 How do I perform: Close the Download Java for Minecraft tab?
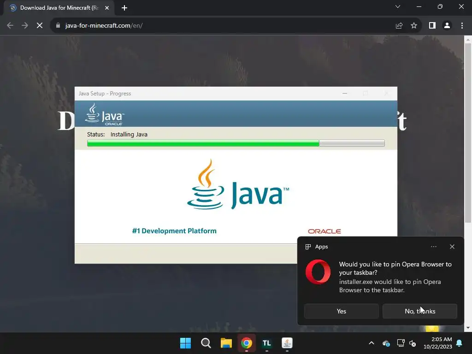click(x=107, y=8)
